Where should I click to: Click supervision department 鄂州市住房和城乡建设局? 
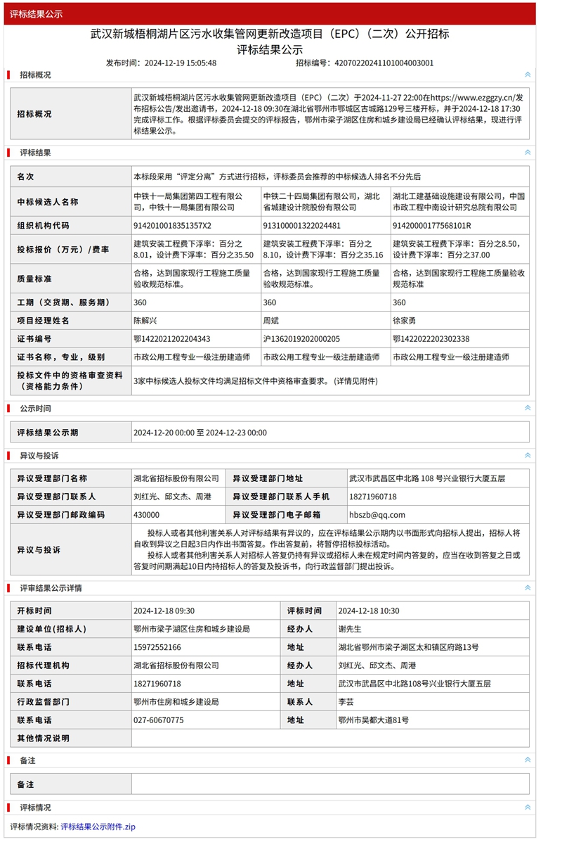click(x=176, y=702)
